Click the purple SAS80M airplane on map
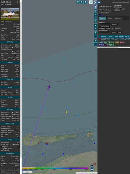The height and width of the screenshot is (174, 130). pos(49,87)
